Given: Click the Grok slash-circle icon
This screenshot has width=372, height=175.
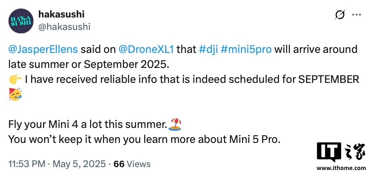Looking at the screenshot, I should (340, 15).
